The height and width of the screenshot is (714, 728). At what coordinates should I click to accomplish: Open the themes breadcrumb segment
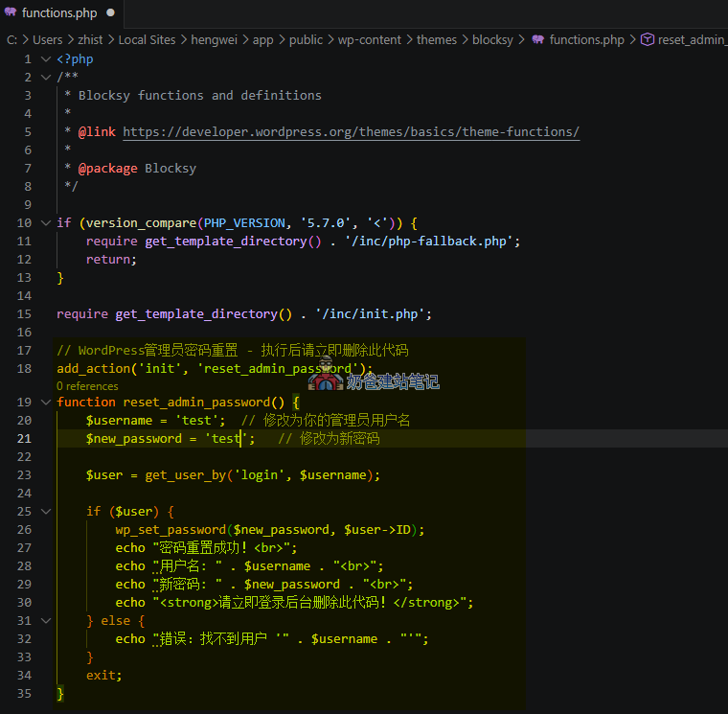(436, 39)
